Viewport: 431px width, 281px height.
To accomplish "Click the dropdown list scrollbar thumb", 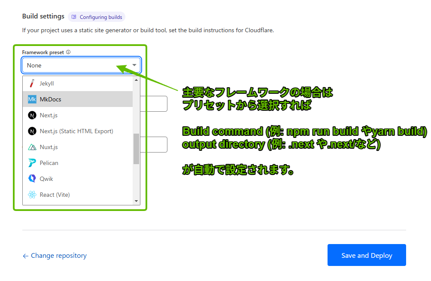I will click(x=136, y=149).
